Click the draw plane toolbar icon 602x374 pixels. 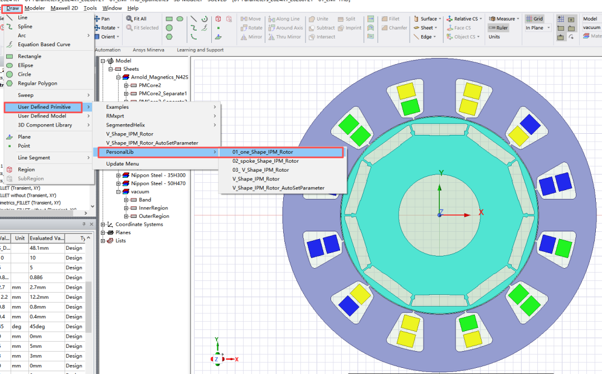[x=218, y=37]
